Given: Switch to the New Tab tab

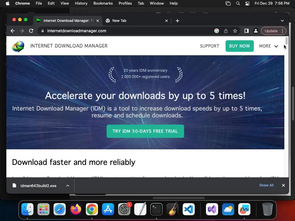Looking at the screenshot, I should pyautogui.click(x=137, y=21).
